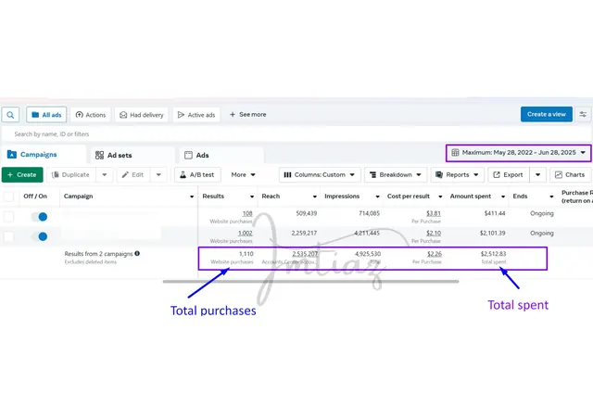Image resolution: width=593 pixels, height=419 pixels.
Task: Click the $2,101.39 amount spent value
Action: [x=492, y=234]
